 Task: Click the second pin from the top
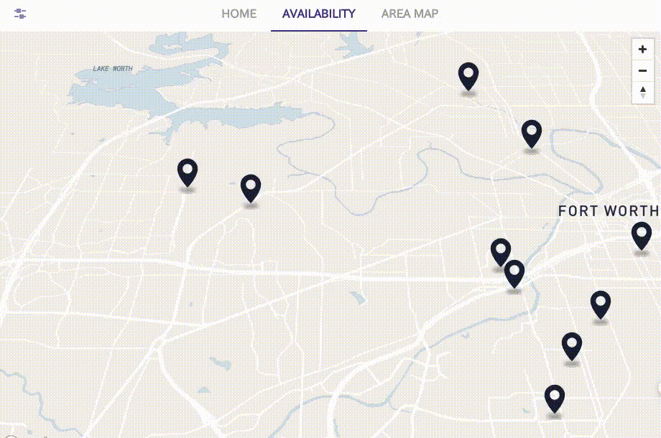pyautogui.click(x=531, y=133)
